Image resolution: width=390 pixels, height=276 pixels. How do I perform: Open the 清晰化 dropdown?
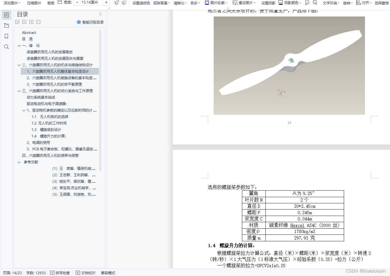pos(180,3)
